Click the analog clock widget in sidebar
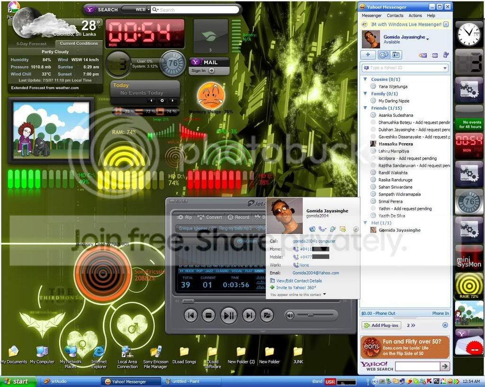The image size is (485, 387). [x=469, y=34]
